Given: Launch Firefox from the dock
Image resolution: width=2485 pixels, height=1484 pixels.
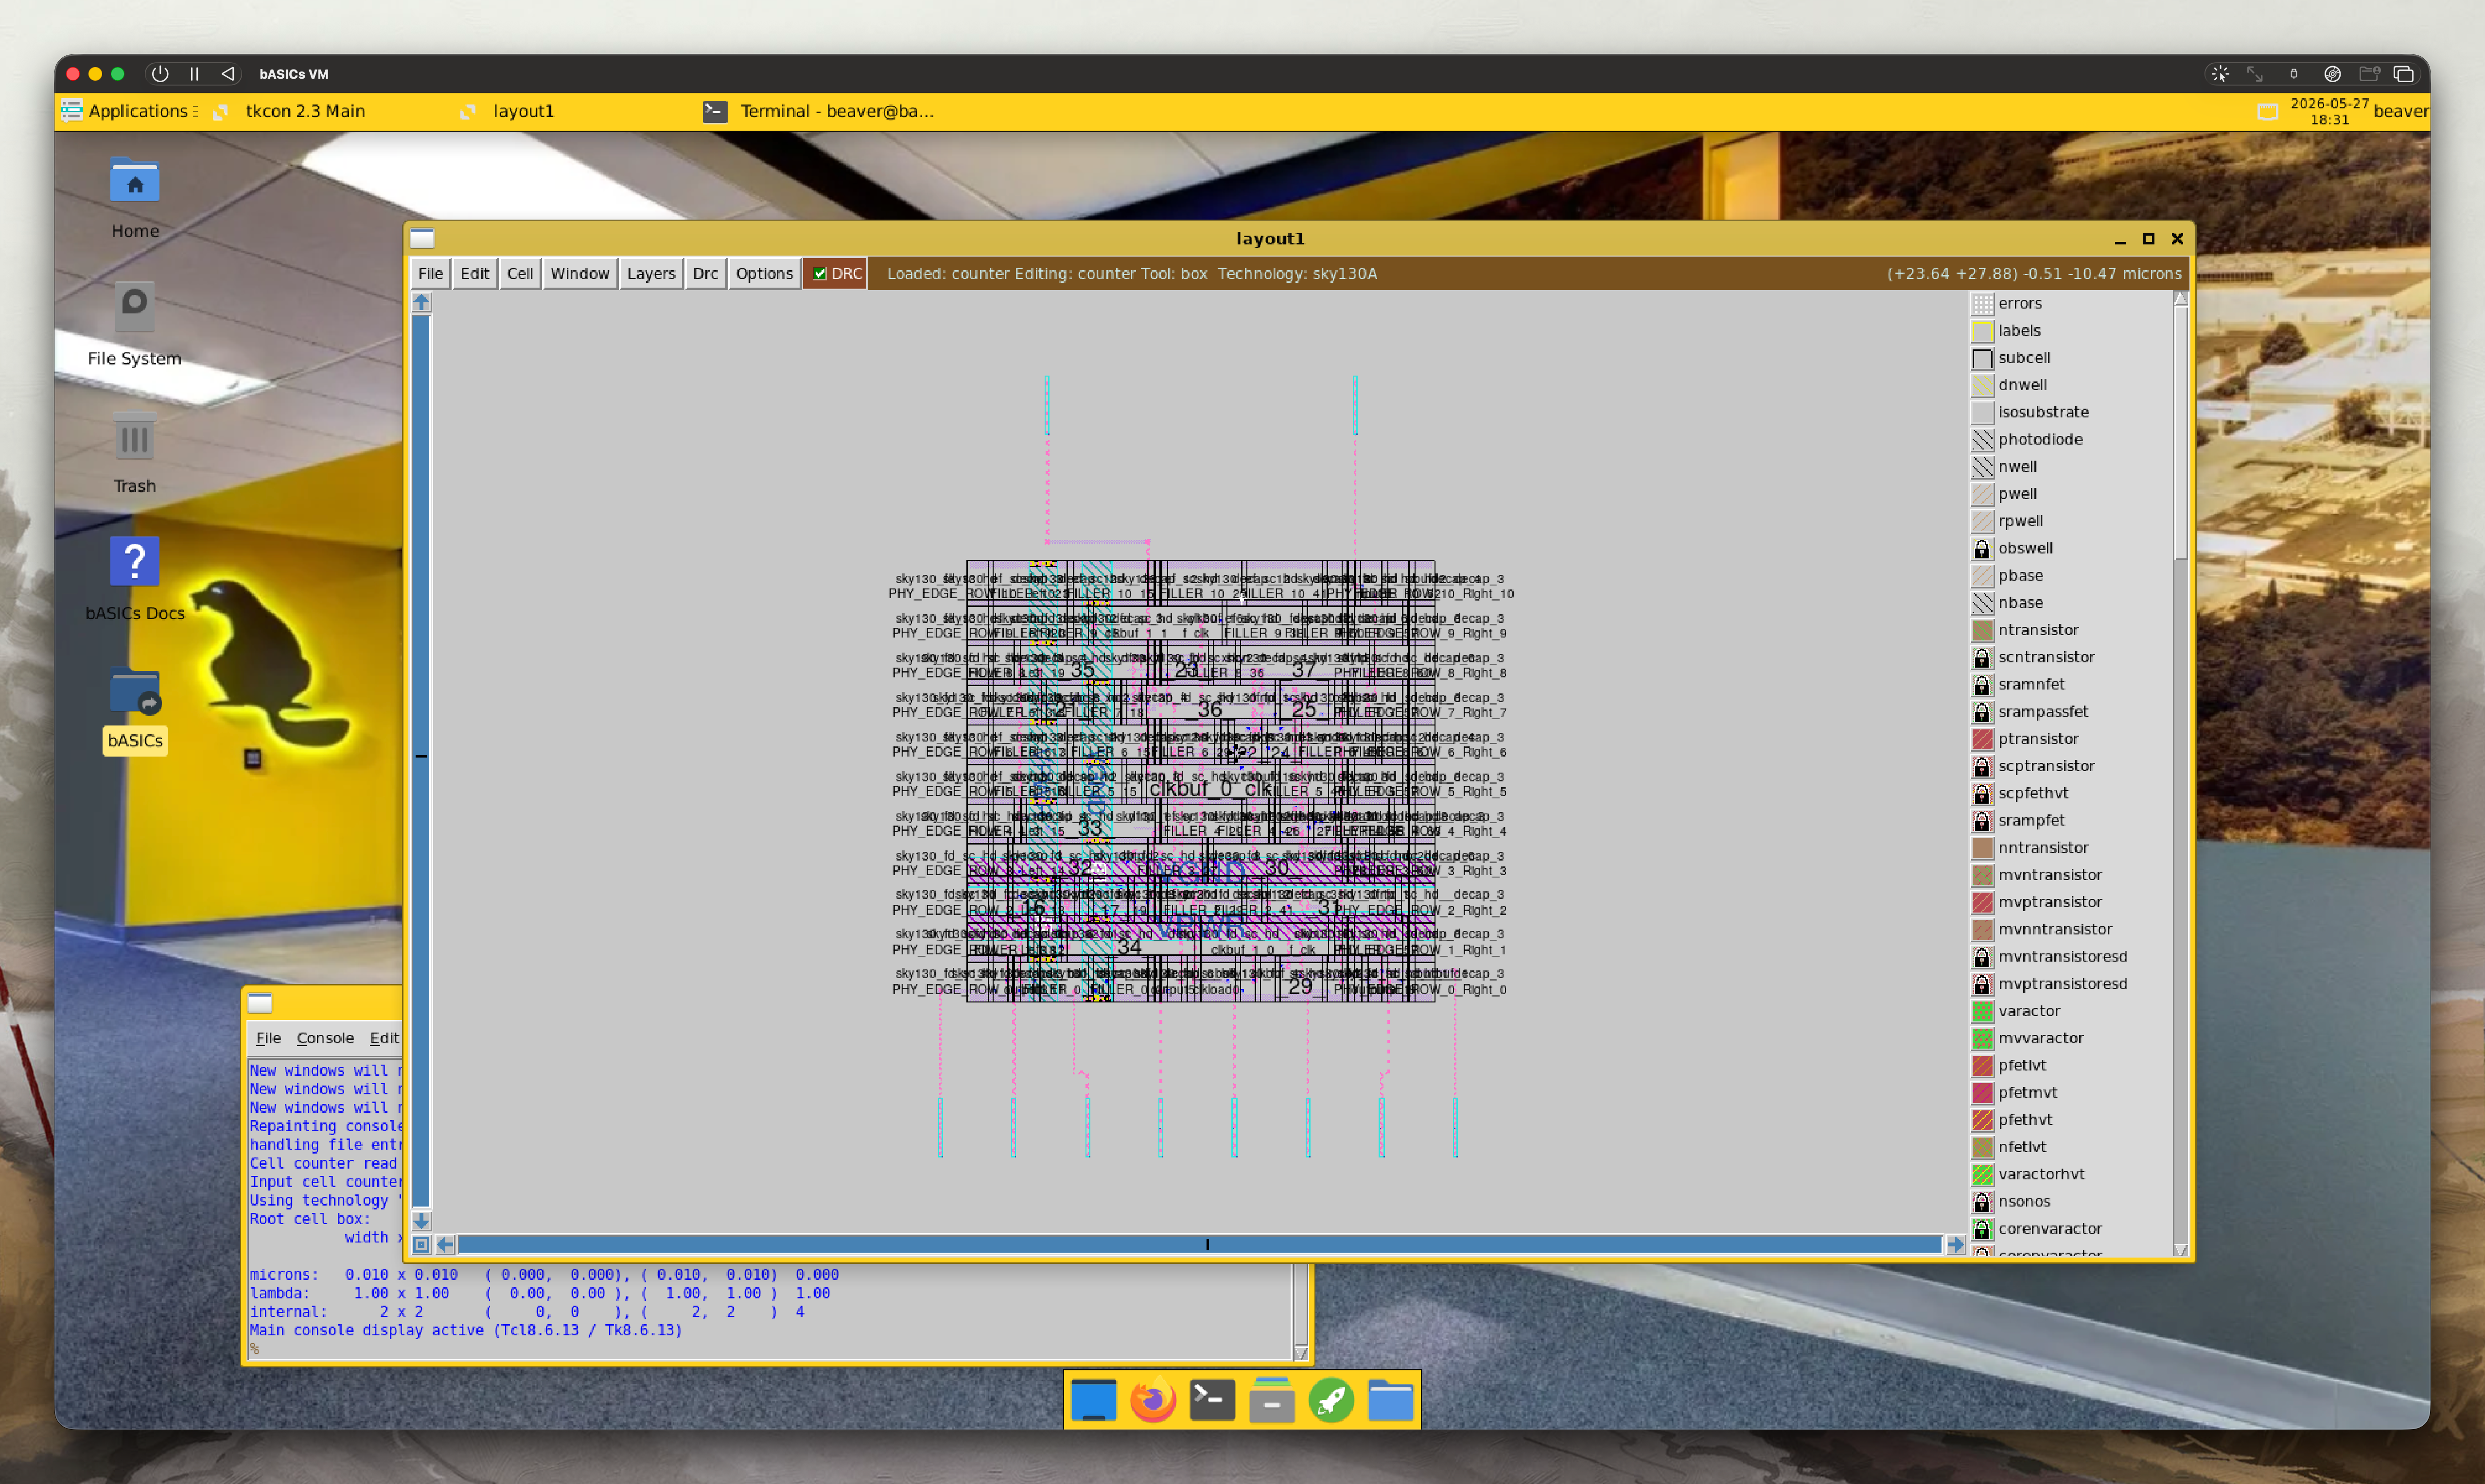Looking at the screenshot, I should pos(1153,1400).
